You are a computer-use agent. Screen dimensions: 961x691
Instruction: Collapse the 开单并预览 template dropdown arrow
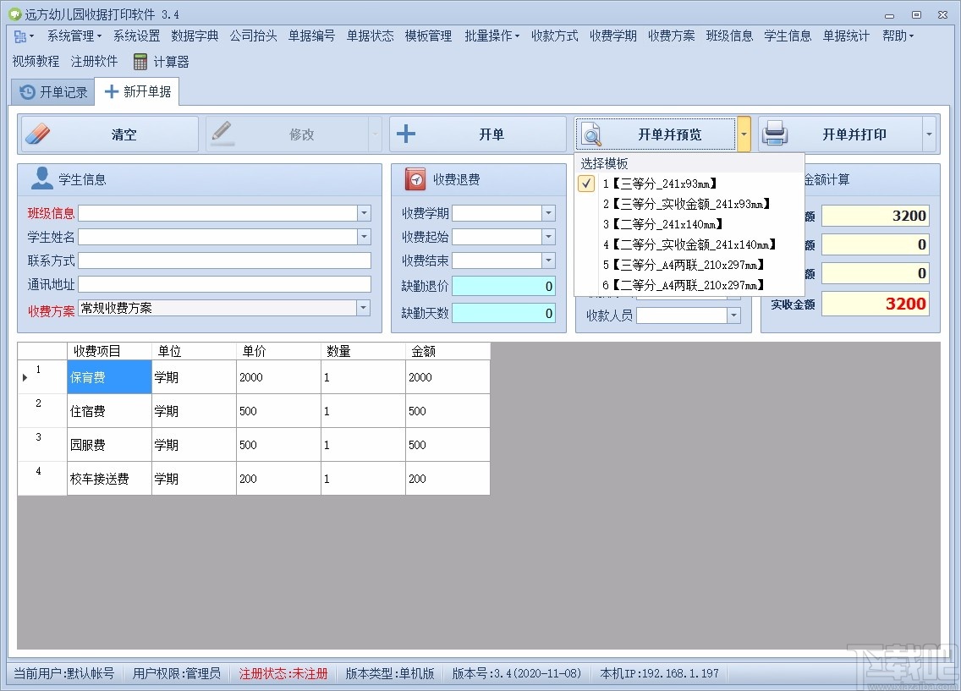[744, 134]
